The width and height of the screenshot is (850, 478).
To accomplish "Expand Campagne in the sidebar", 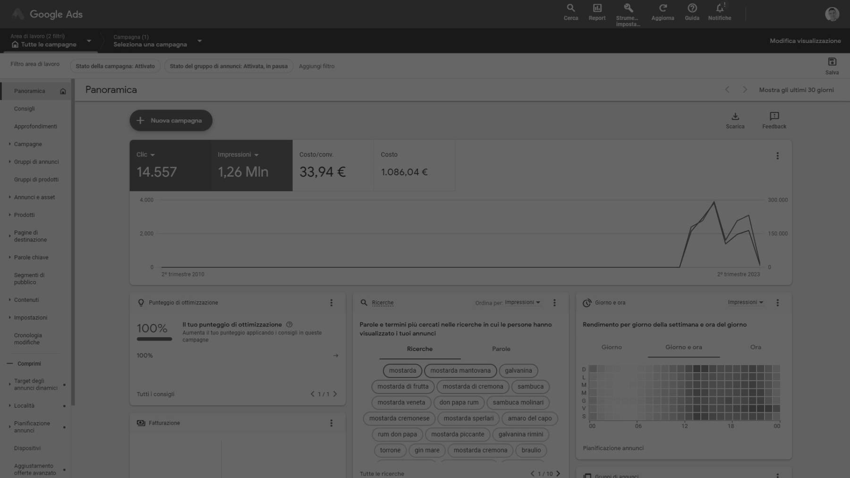I will click(9, 144).
